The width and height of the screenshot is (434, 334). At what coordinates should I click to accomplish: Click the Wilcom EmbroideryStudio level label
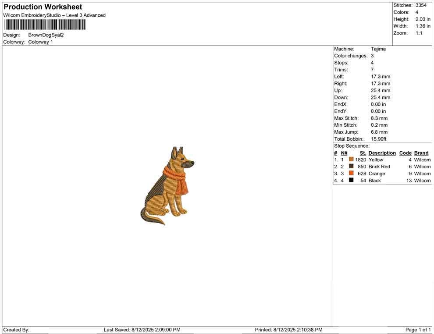click(54, 15)
